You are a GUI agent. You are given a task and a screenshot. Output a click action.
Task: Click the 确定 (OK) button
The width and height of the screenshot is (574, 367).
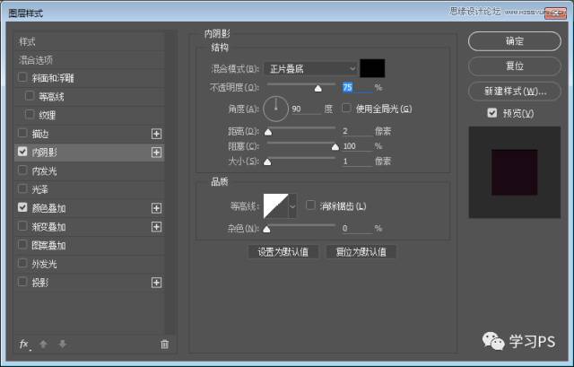[515, 41]
